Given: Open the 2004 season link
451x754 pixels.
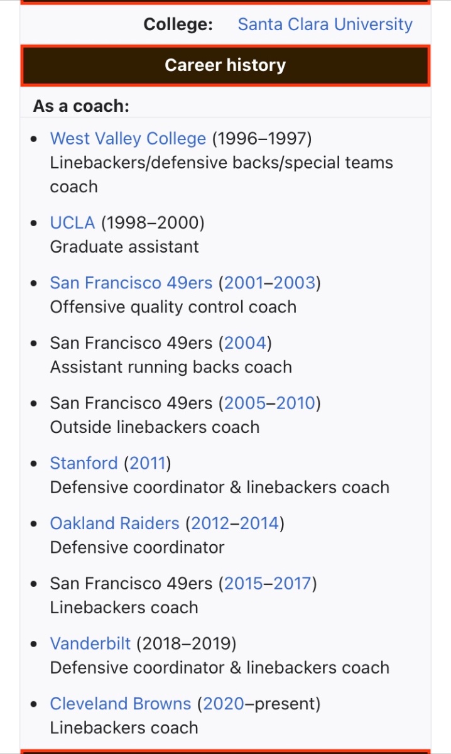Looking at the screenshot, I should point(246,343).
